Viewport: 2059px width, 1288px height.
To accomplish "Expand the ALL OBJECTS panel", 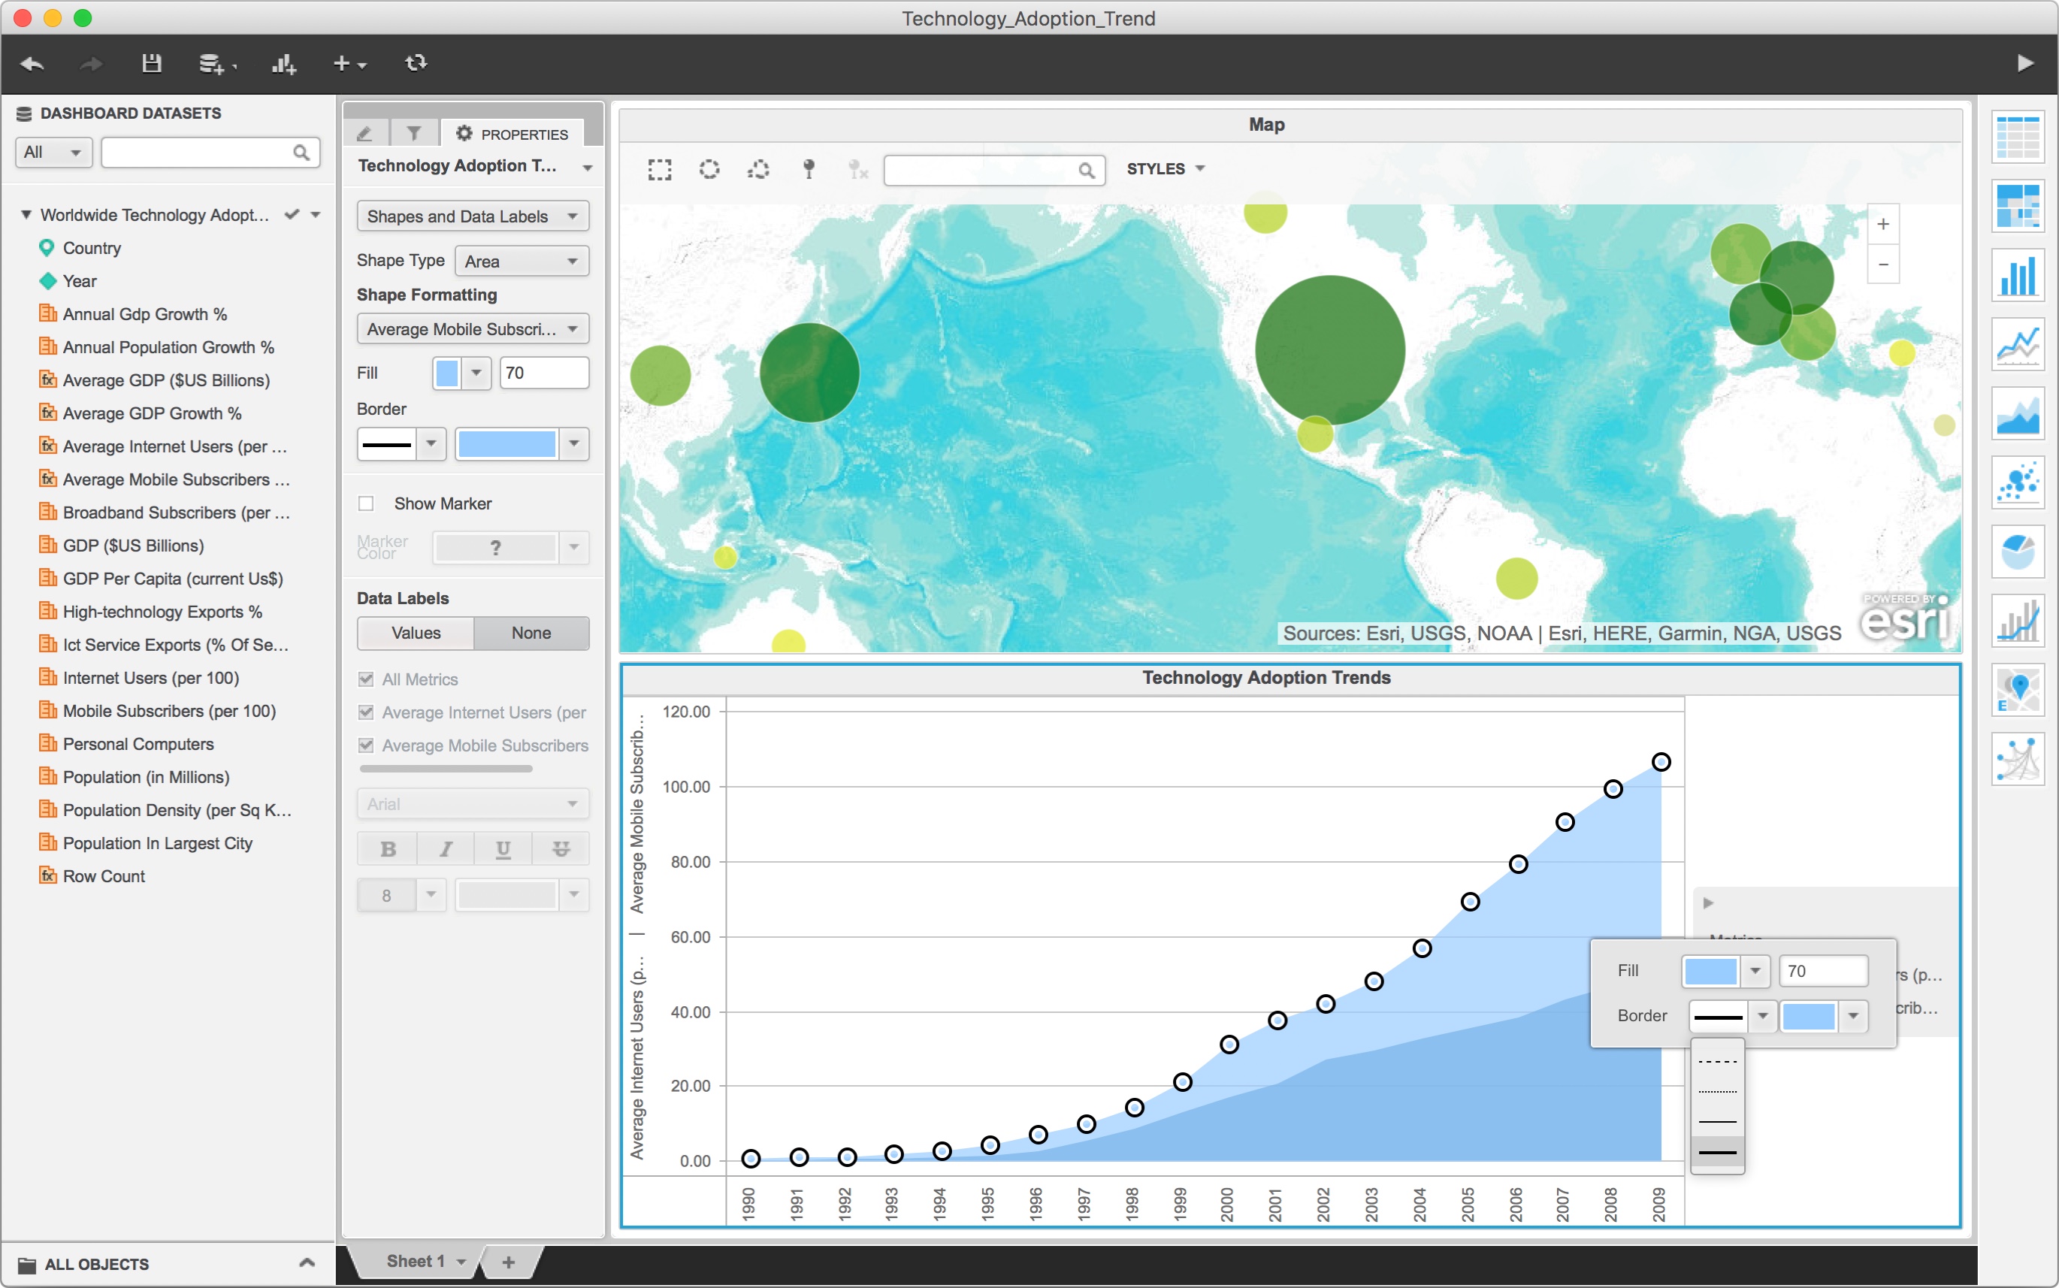I will click(307, 1262).
